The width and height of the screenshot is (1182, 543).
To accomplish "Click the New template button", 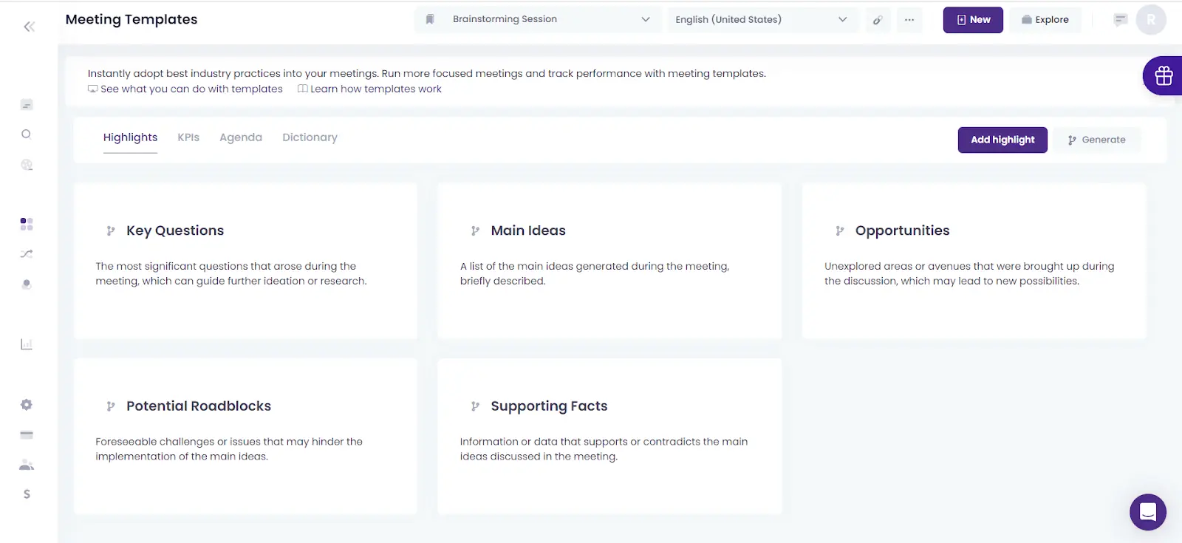I will (973, 20).
